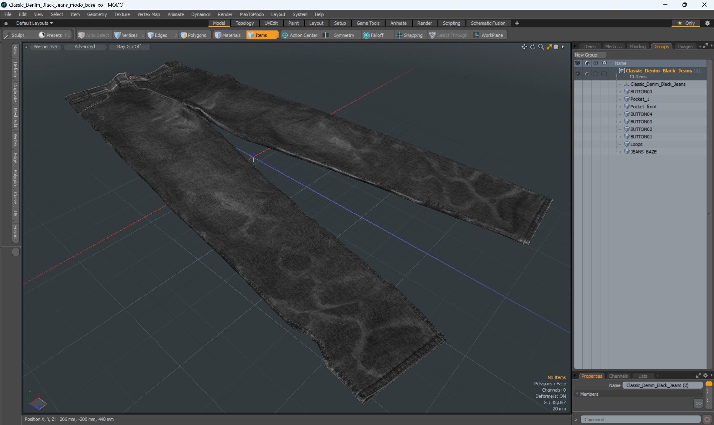Image resolution: width=714 pixels, height=425 pixels.
Task: Click the orange properties sub-tab swatch
Action: click(x=709, y=384)
